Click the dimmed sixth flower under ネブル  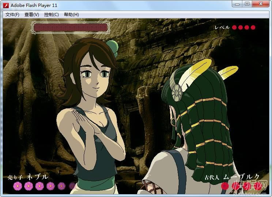[72, 186]
